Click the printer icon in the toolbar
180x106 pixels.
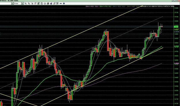tap(48, 3)
